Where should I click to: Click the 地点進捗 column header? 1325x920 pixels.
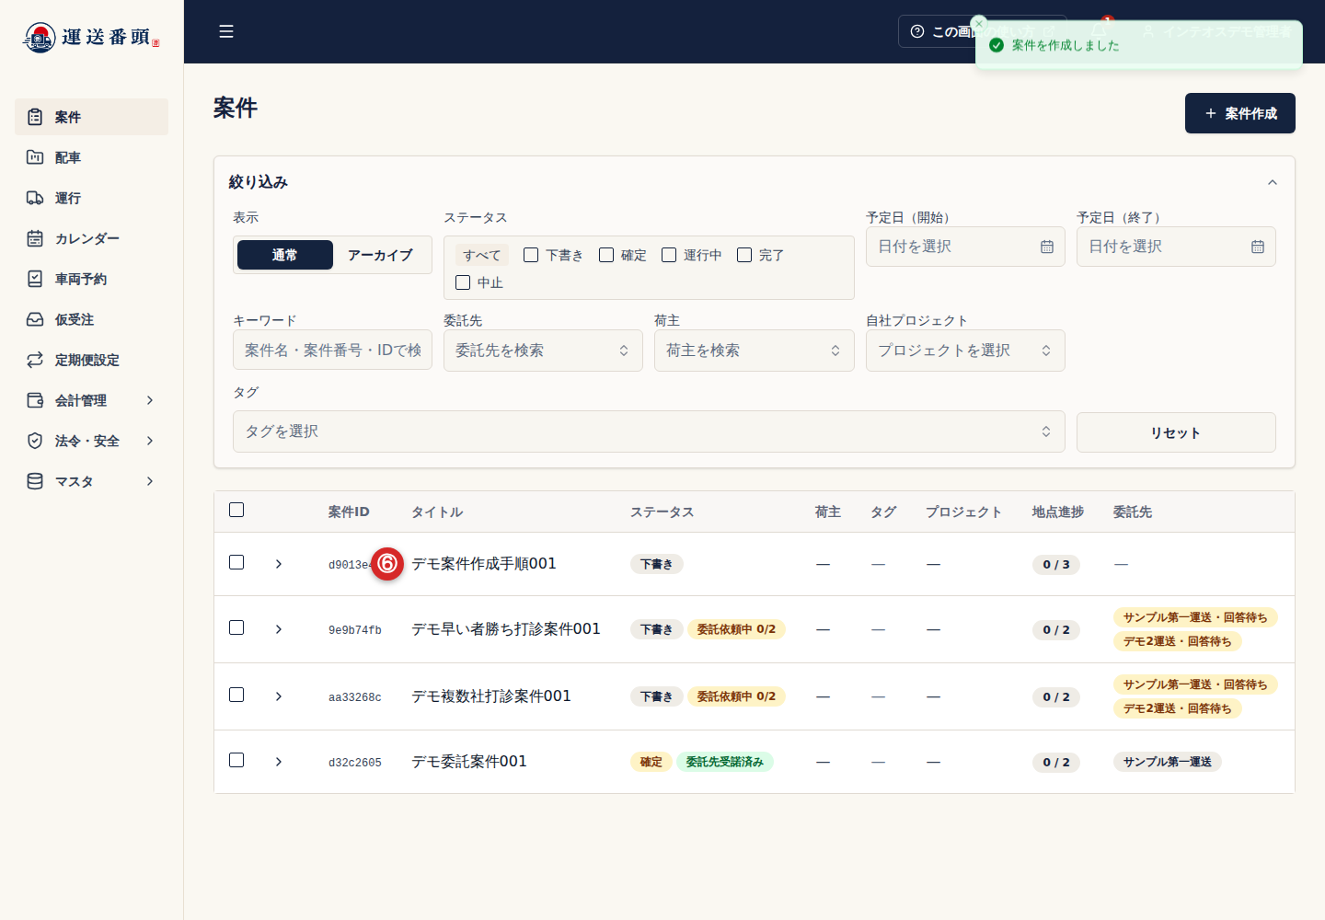tap(1058, 512)
